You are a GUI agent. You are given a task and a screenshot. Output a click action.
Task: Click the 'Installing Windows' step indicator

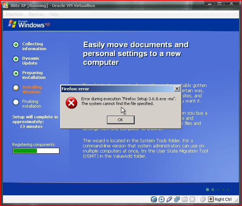(x=16, y=88)
